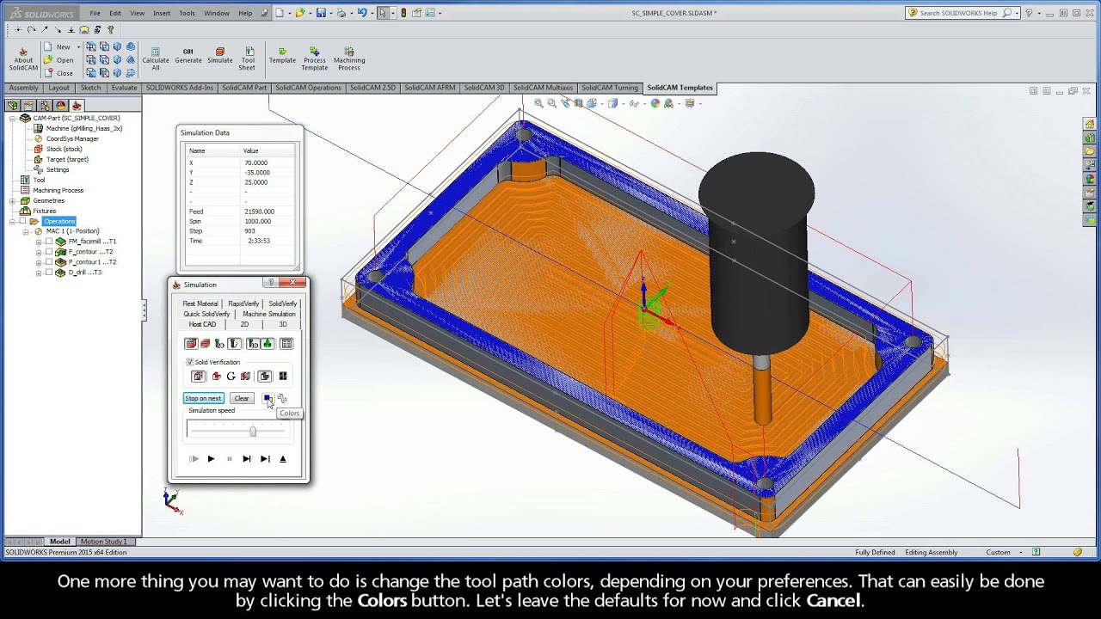The image size is (1101, 619).
Task: Expand the FM_facemill operation
Action: (x=39, y=242)
